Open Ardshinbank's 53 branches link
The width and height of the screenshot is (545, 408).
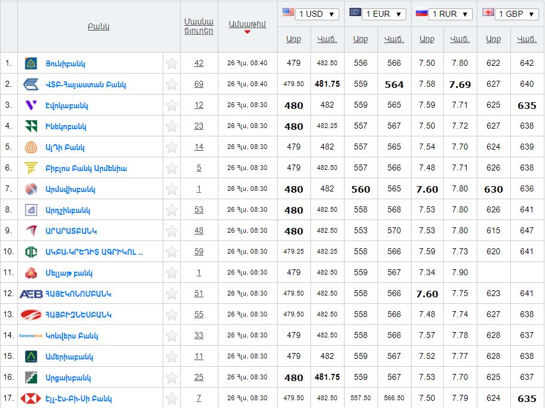click(199, 209)
